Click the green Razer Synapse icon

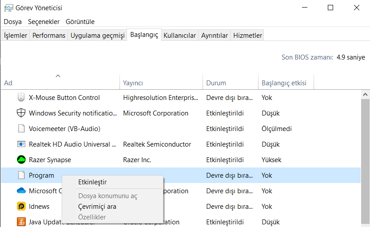coord(21,160)
